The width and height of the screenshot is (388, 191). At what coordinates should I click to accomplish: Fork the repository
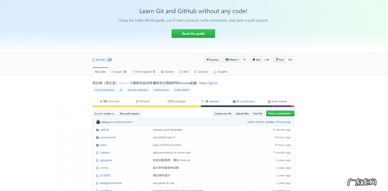[x=279, y=60]
